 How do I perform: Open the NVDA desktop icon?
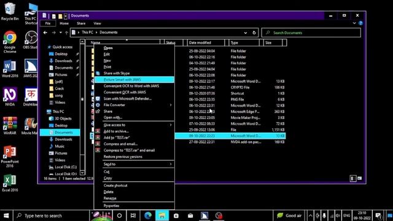point(10,97)
